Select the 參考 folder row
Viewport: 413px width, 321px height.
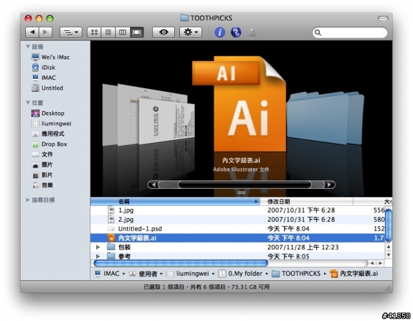pos(237,256)
